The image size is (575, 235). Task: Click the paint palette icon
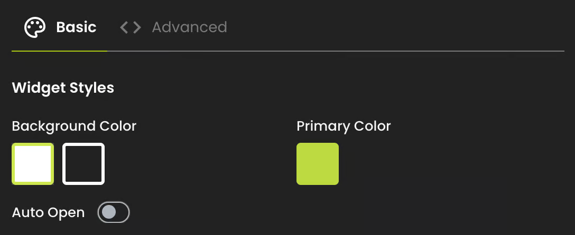coord(35,27)
